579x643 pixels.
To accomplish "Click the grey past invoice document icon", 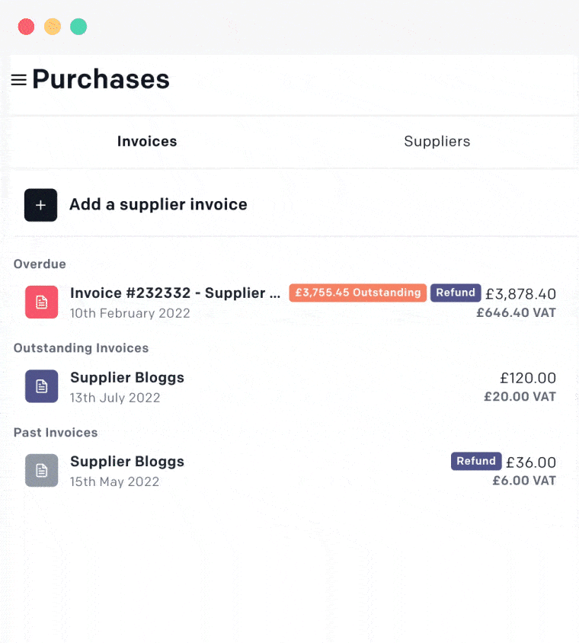I will pyautogui.click(x=41, y=470).
